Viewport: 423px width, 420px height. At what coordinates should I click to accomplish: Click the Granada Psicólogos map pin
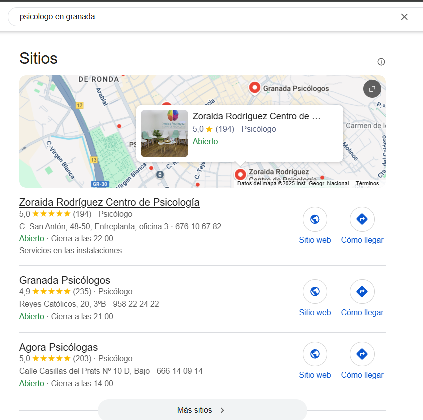(254, 88)
